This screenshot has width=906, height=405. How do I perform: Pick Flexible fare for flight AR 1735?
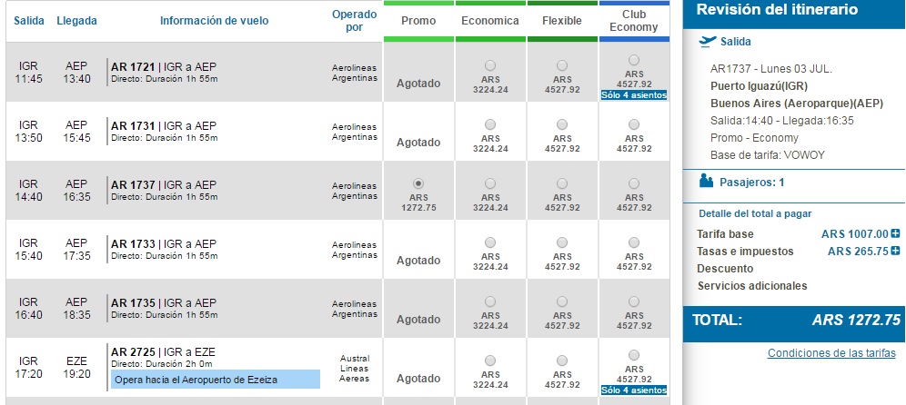tap(562, 301)
